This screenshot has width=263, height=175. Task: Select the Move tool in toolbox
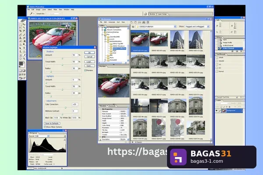pyautogui.click(x=24, y=24)
